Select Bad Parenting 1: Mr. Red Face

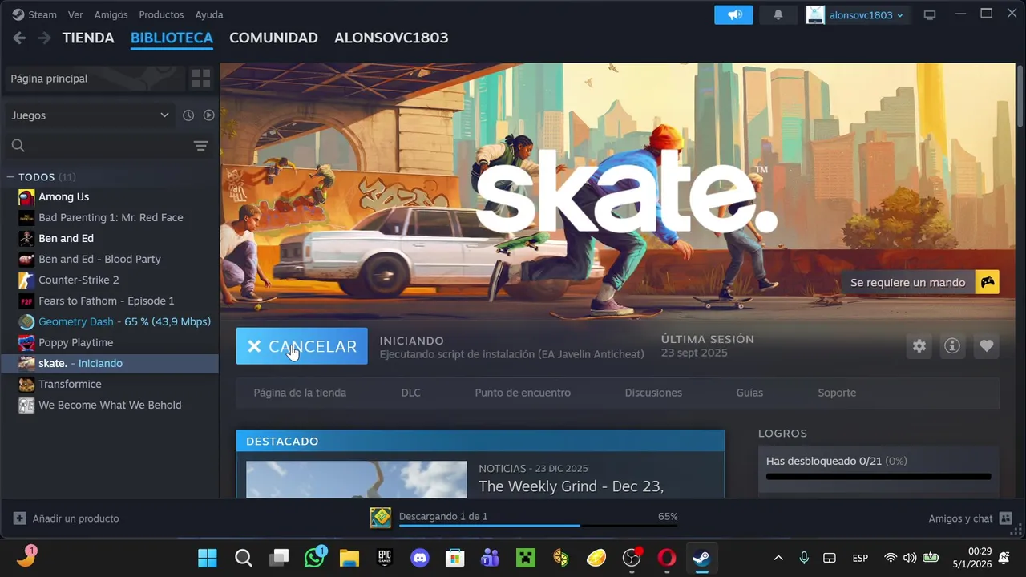(110, 217)
